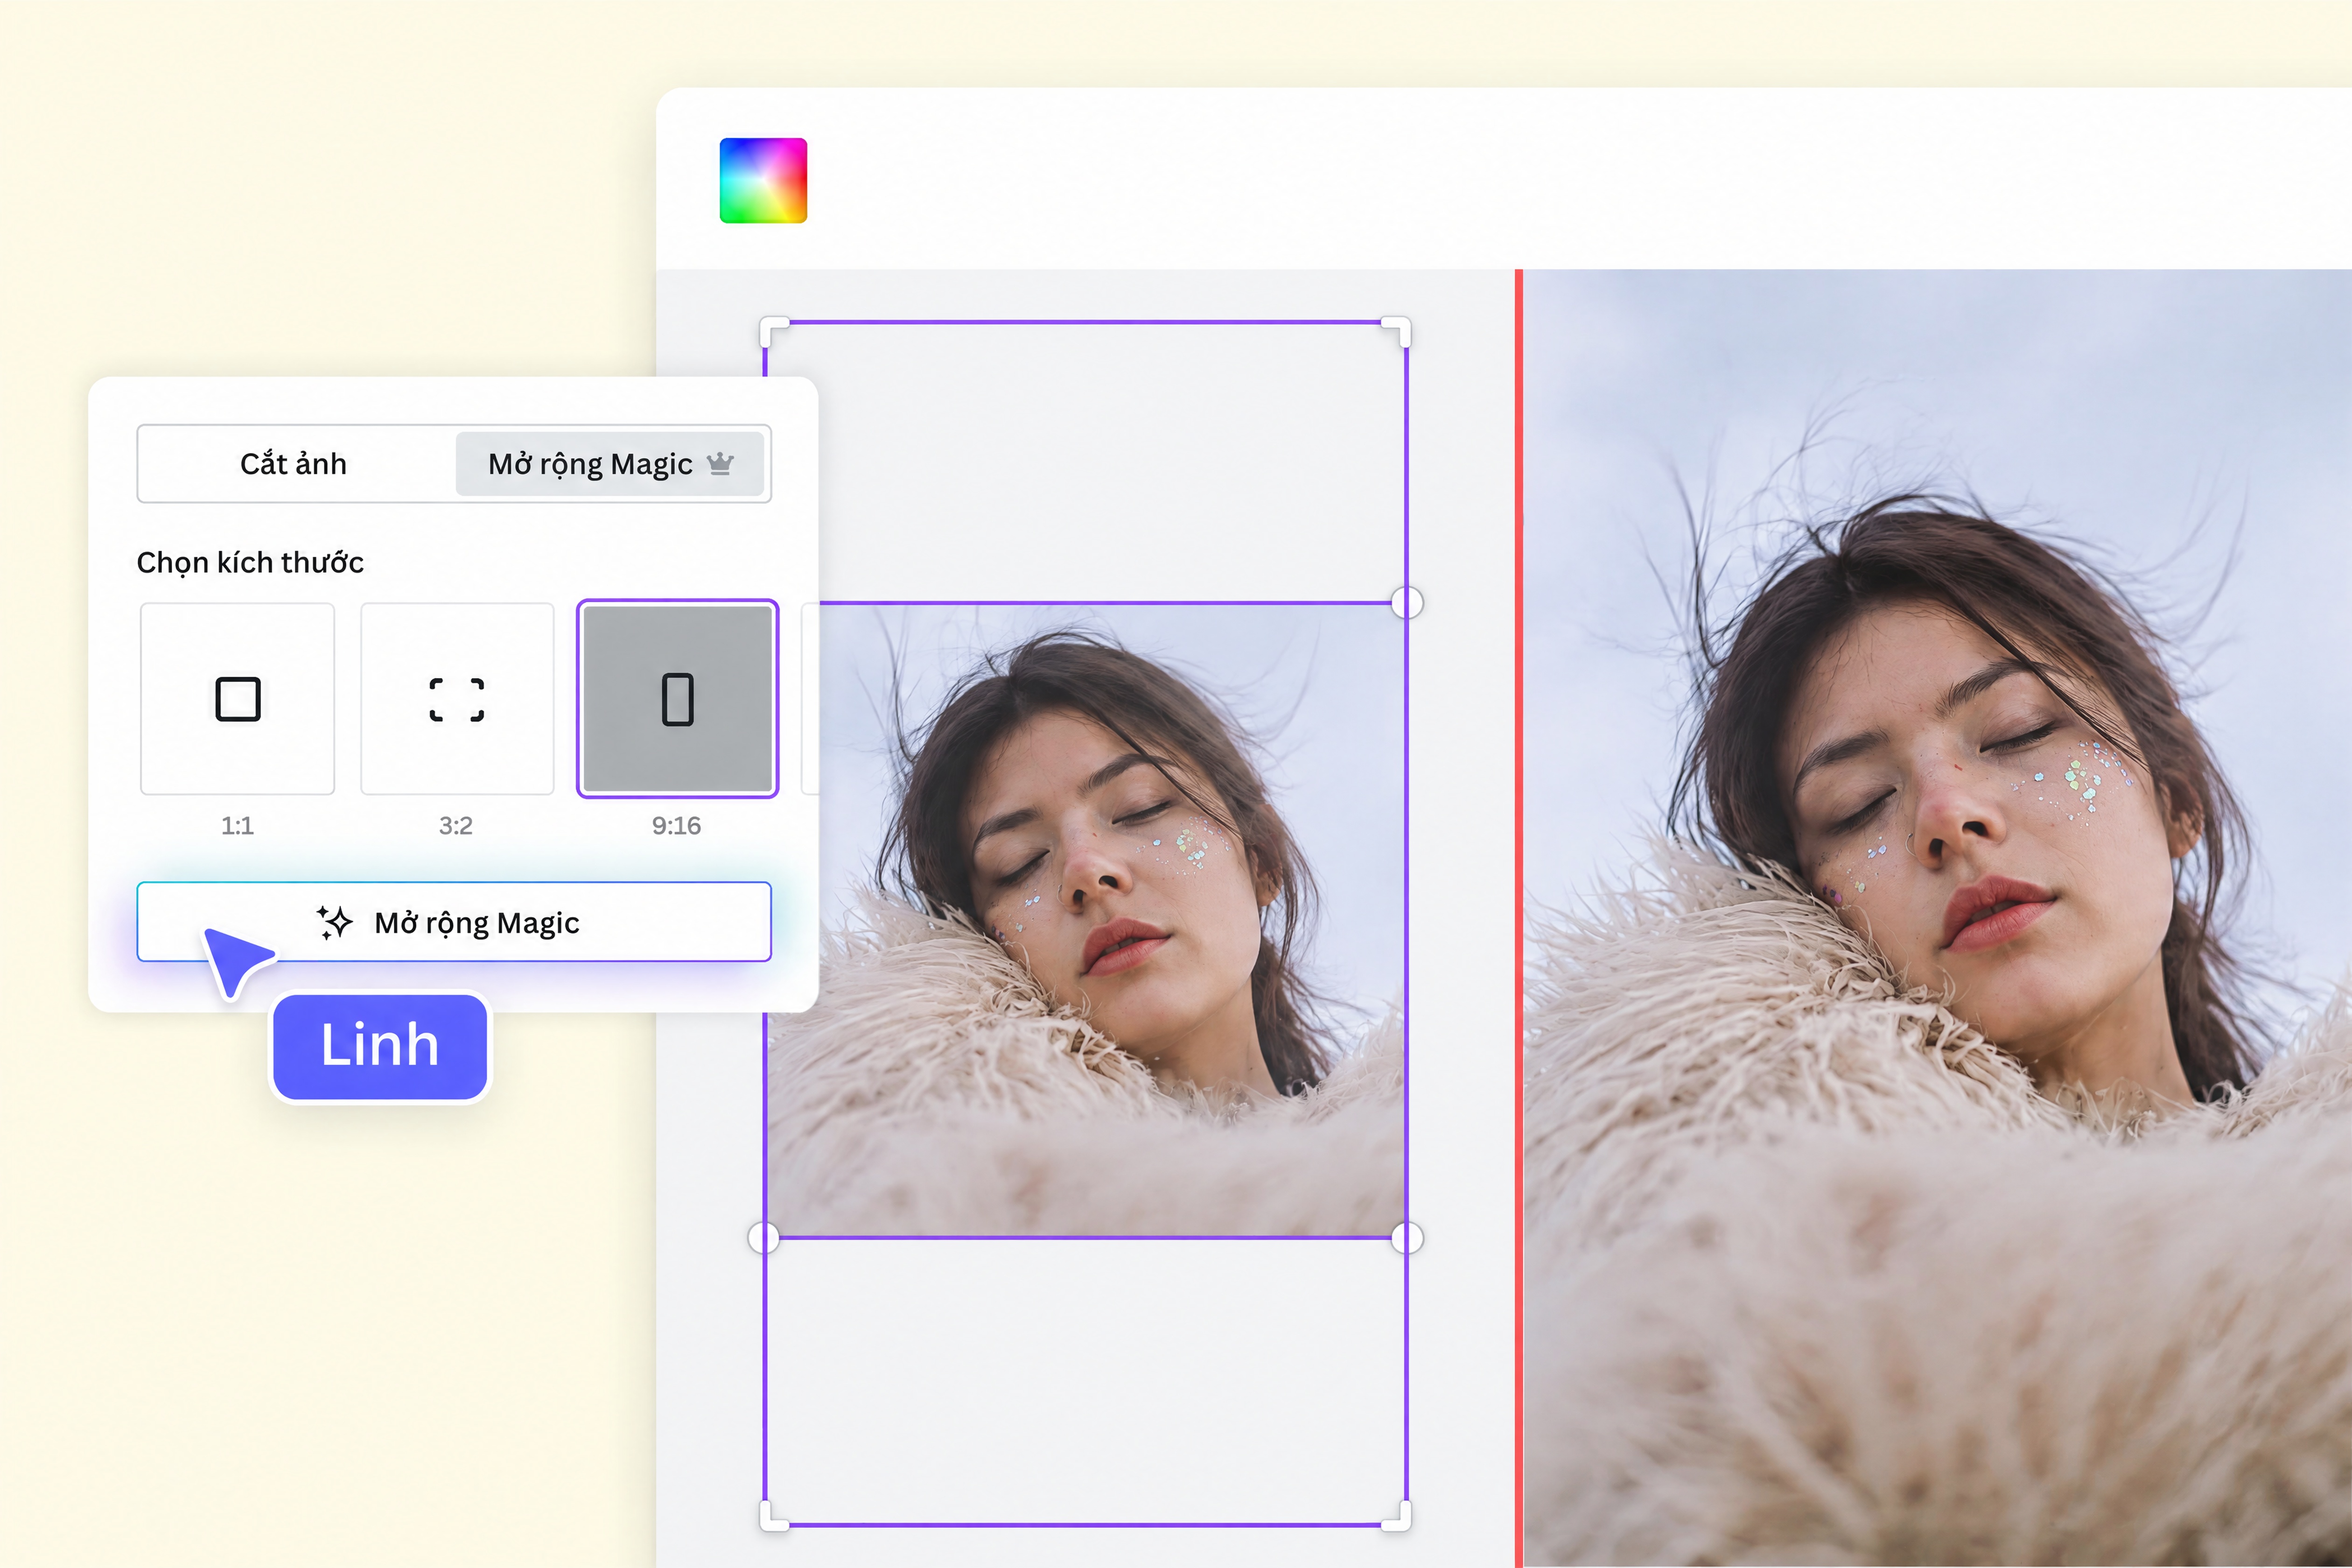Click the 'Chọn kích thước' label
The height and width of the screenshot is (1568, 2352).
coord(250,562)
